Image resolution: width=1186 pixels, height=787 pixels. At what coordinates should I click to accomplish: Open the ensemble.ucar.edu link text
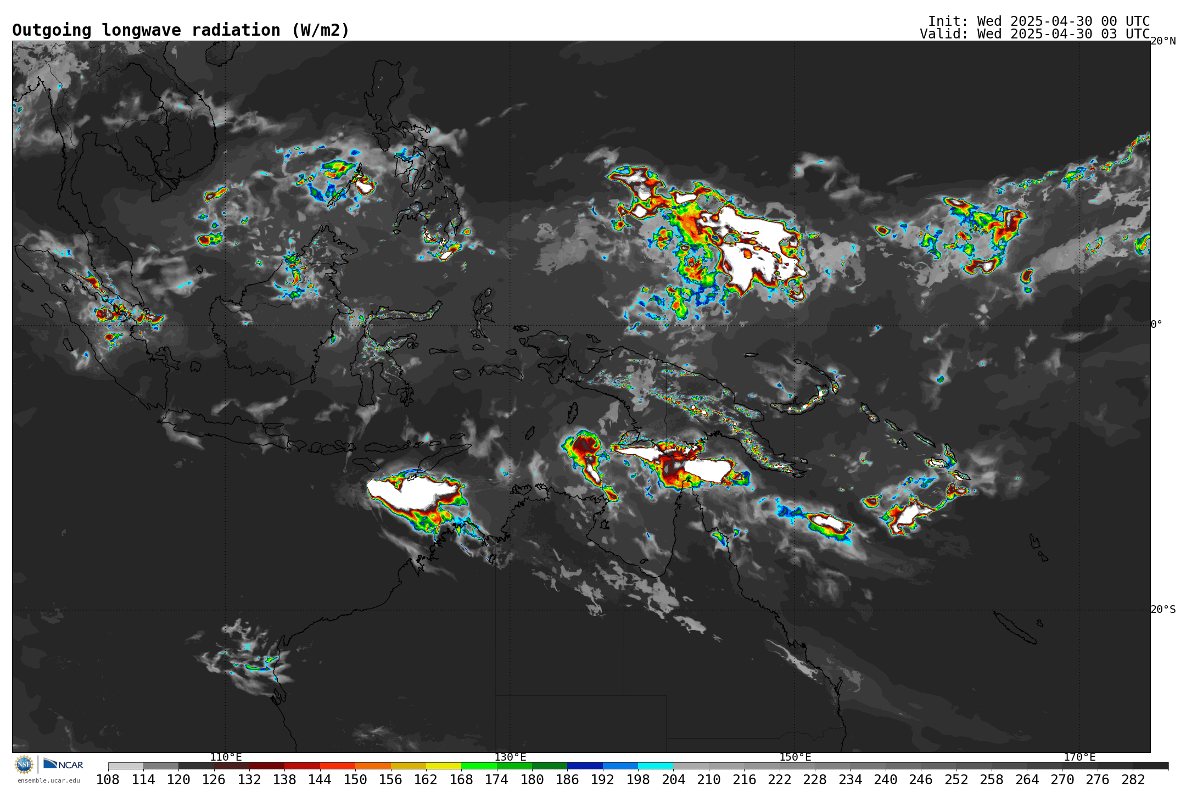48,780
